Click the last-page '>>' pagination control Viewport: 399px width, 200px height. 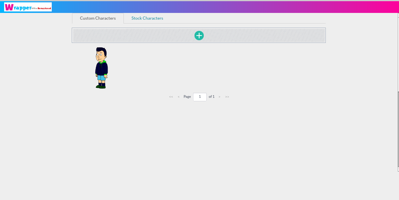click(x=227, y=97)
